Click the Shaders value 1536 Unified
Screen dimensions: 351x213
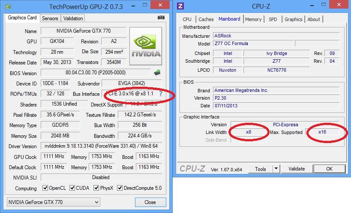click(x=64, y=104)
